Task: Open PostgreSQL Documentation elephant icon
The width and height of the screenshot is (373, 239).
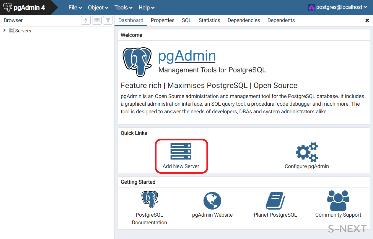Action: click(x=149, y=200)
